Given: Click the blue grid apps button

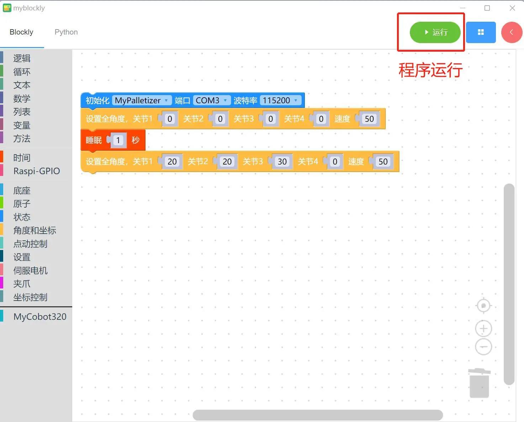Looking at the screenshot, I should point(481,32).
